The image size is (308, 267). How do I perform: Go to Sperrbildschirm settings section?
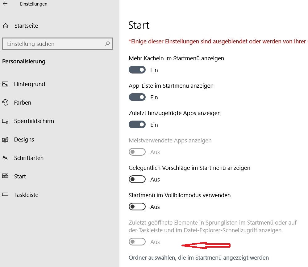(34, 121)
